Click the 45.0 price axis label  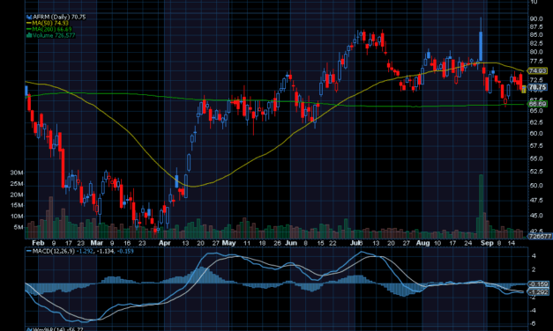tap(536, 215)
